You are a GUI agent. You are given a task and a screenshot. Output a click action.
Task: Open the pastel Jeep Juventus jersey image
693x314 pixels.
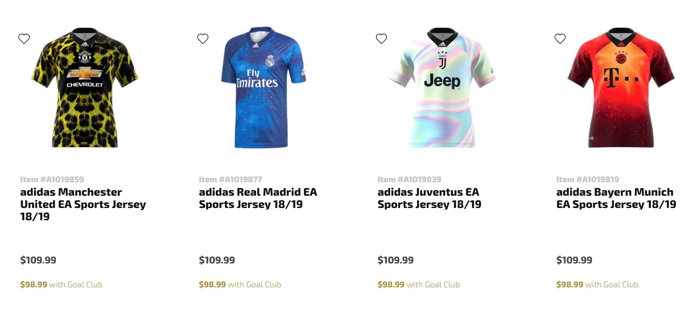[442, 88]
